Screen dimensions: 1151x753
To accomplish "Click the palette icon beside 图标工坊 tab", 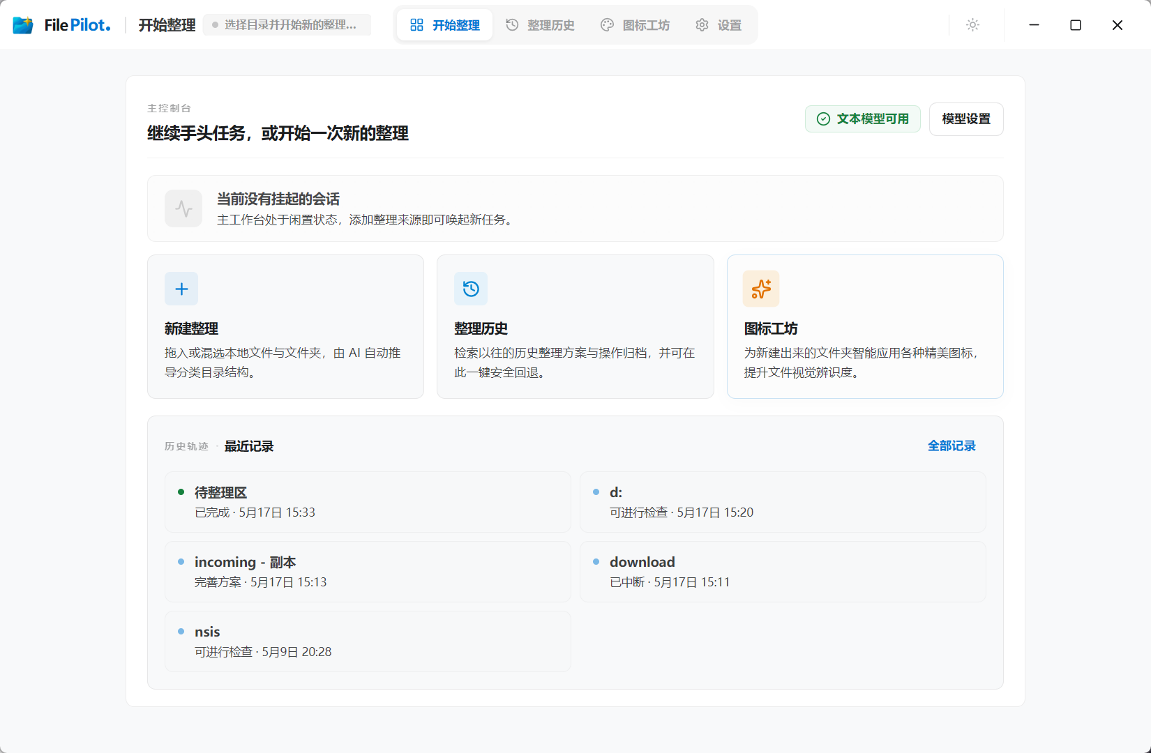I will [x=607, y=25].
